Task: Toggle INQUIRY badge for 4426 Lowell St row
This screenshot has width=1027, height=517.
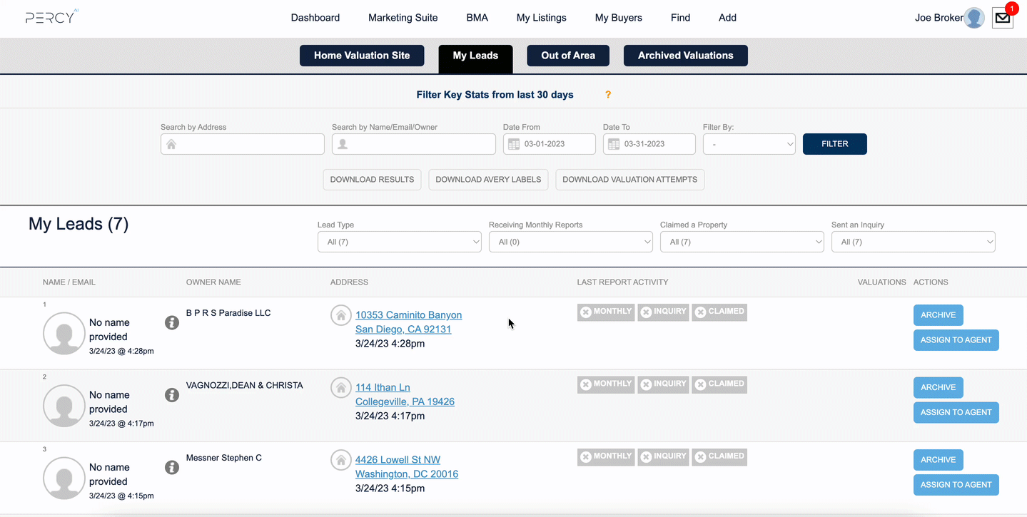Action: (663, 456)
